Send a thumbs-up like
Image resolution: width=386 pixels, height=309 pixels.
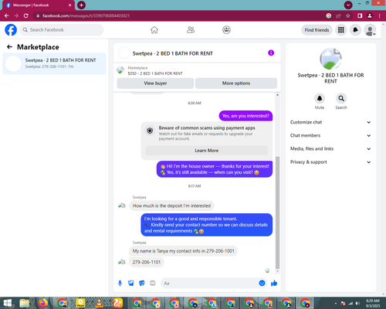(x=274, y=284)
